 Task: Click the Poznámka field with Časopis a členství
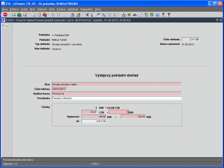[x=116, y=98]
